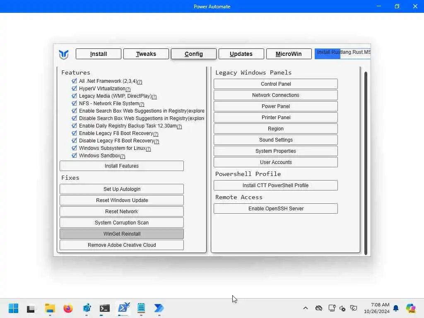Open help (?) link for Windows Subsystem for Linux

coord(148,149)
